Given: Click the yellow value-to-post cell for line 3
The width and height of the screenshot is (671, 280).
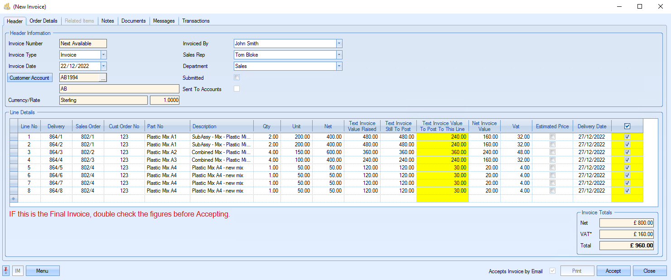Looking at the screenshot, I should point(442,152).
